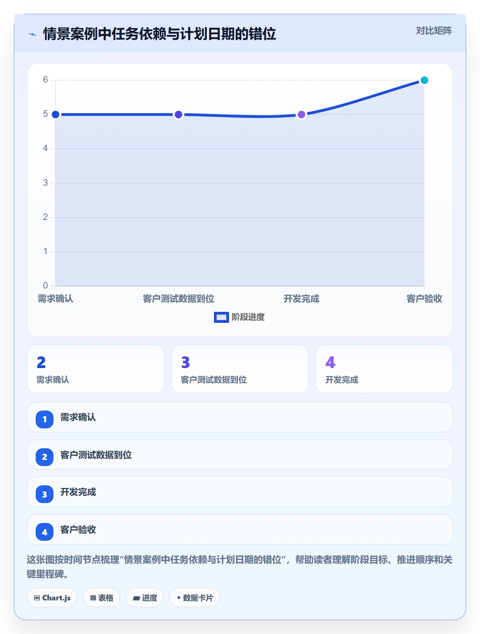Screen dimensions: 480x634
Task: Click the y-axis value 0
Action: click(x=45, y=286)
